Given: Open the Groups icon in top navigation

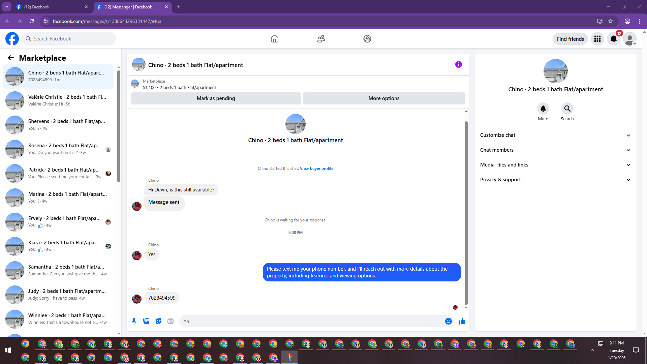Looking at the screenshot, I should click(x=367, y=39).
